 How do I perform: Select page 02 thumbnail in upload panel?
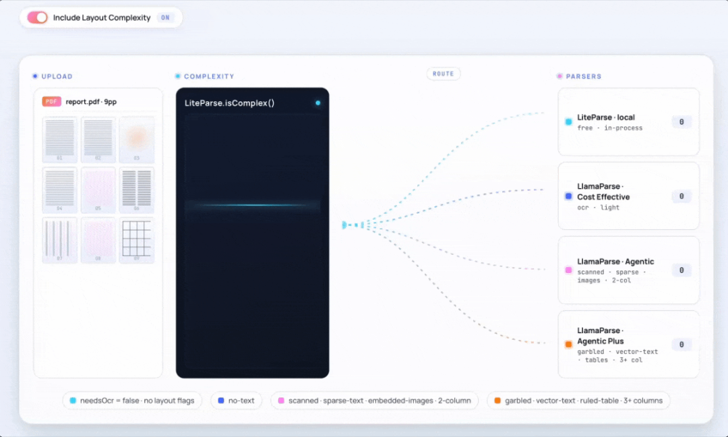(98, 140)
